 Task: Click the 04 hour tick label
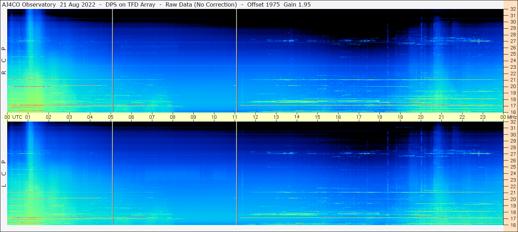[90, 117]
